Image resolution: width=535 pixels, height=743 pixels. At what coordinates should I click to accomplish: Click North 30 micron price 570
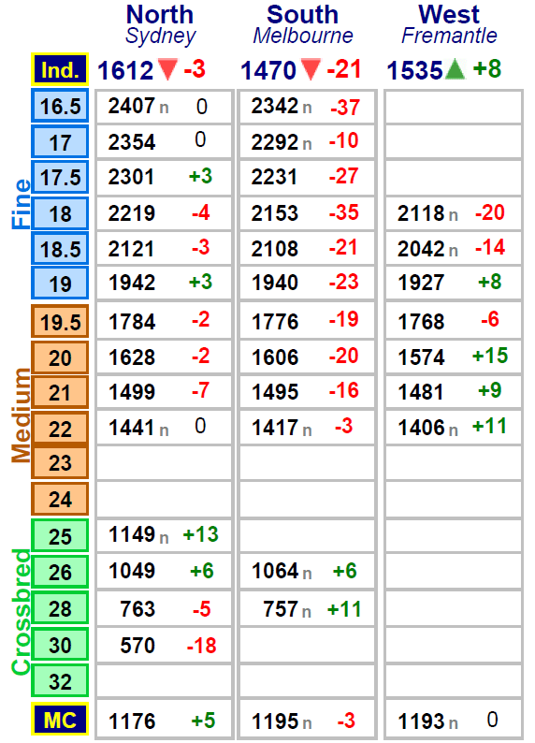[137, 645]
